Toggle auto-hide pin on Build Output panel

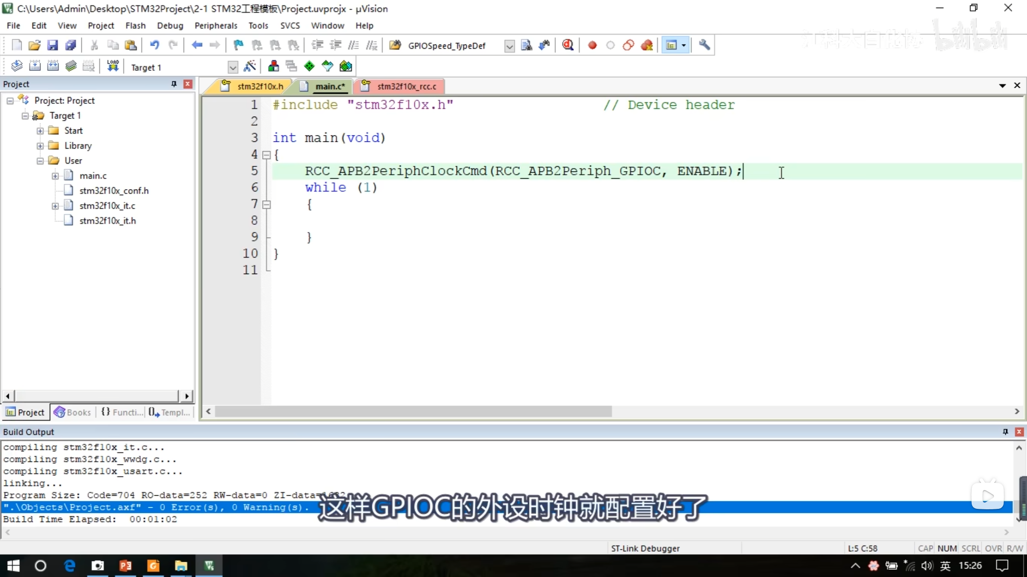tap(1005, 432)
